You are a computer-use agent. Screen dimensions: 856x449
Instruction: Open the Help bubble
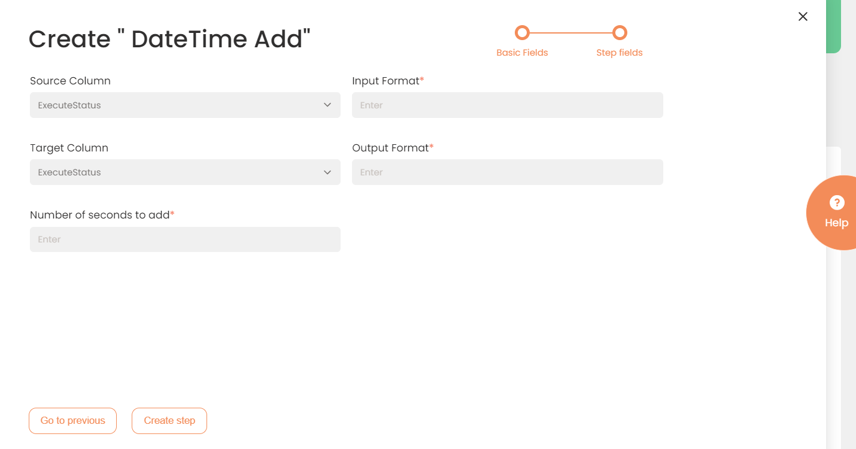[x=831, y=213]
